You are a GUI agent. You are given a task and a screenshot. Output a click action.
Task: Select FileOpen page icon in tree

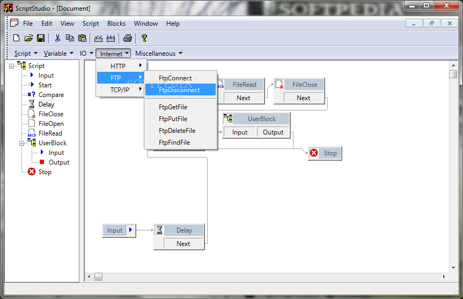point(32,123)
